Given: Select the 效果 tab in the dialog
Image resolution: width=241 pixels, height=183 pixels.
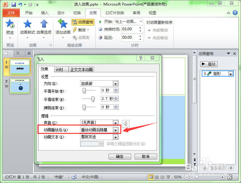Looking at the screenshot, I should pos(45,69).
